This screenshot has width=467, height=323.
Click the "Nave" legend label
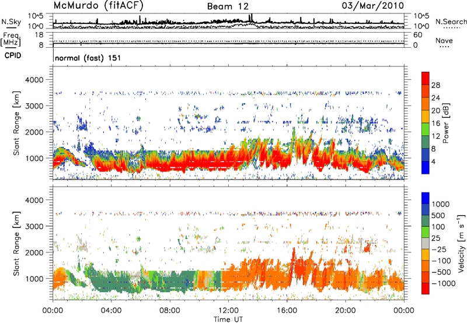pyautogui.click(x=444, y=41)
